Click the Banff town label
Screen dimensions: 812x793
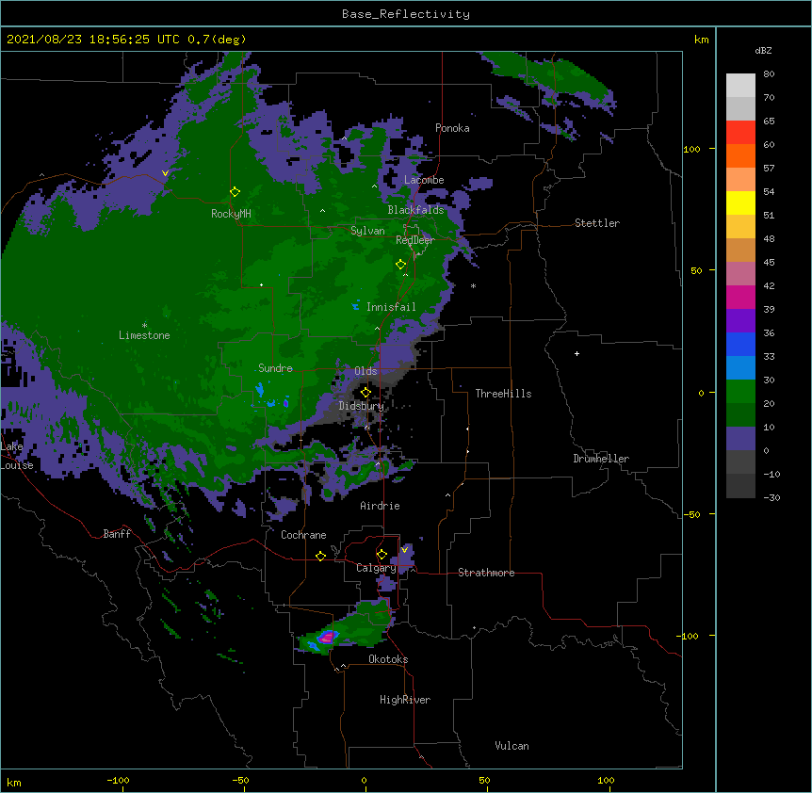(117, 534)
